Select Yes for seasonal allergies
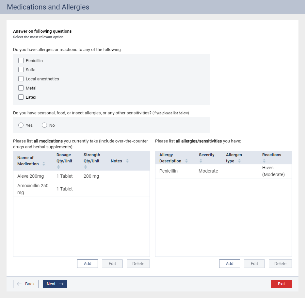 21,125
